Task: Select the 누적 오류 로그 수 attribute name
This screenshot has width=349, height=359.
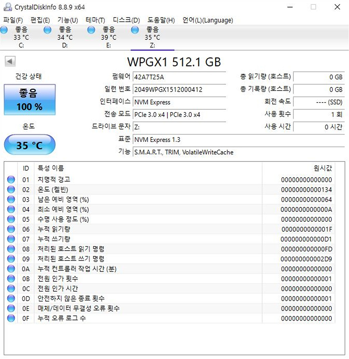Action: (62, 318)
